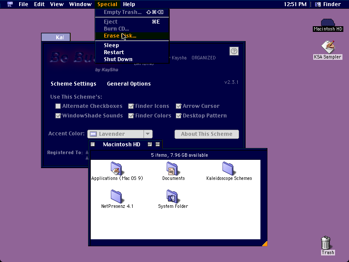
Task: Click the Macintosh HD window title bar
Action: (x=126, y=145)
